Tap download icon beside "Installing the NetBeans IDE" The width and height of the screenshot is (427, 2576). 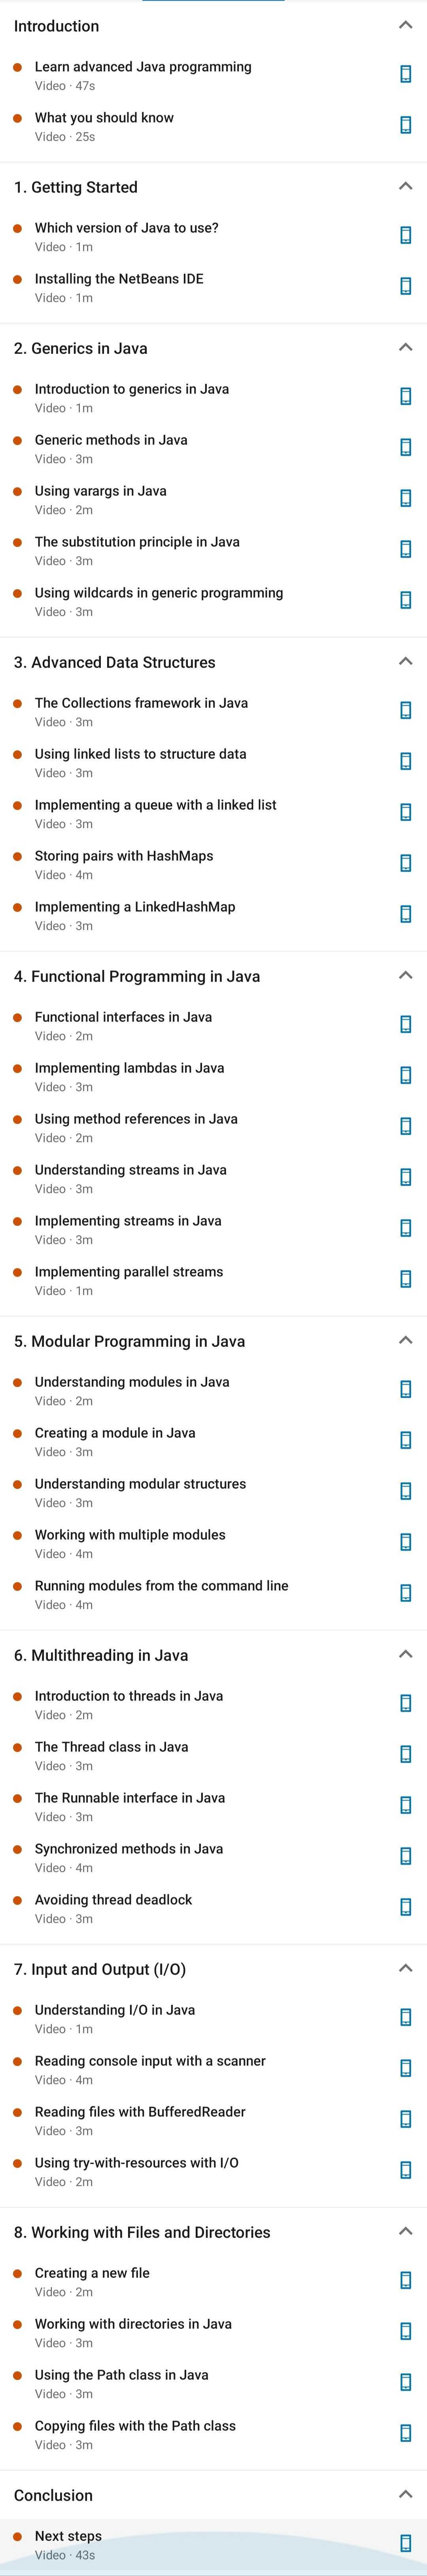point(405,286)
